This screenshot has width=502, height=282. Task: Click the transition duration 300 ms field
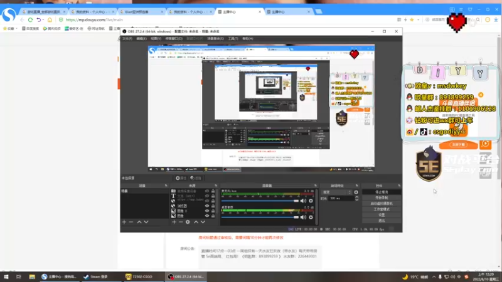point(341,198)
